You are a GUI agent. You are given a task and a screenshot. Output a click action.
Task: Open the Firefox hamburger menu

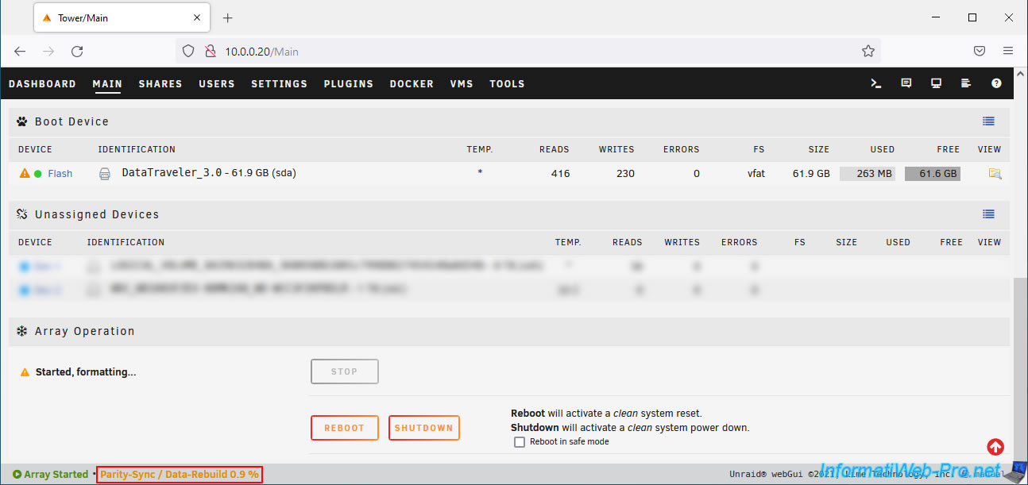click(1008, 52)
